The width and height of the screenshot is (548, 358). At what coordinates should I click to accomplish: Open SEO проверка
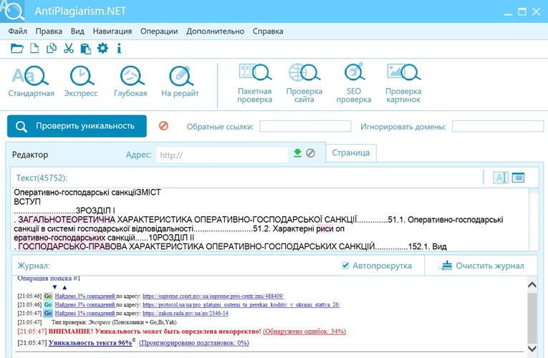point(354,83)
